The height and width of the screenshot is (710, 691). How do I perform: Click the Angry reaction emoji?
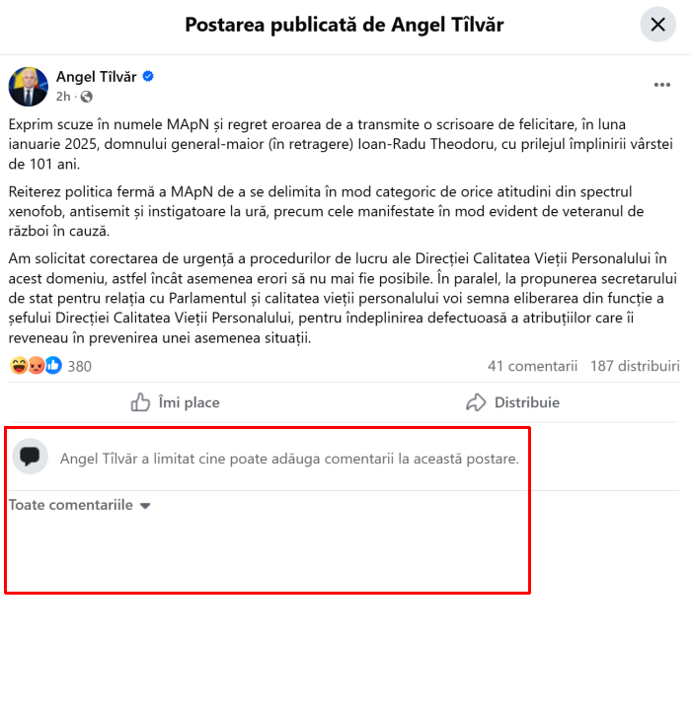37,366
